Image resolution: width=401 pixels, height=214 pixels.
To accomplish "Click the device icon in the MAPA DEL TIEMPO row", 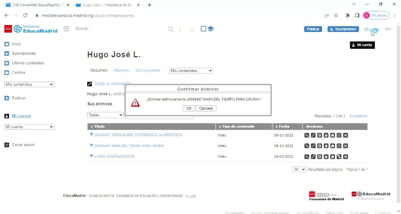I will tap(319, 146).
